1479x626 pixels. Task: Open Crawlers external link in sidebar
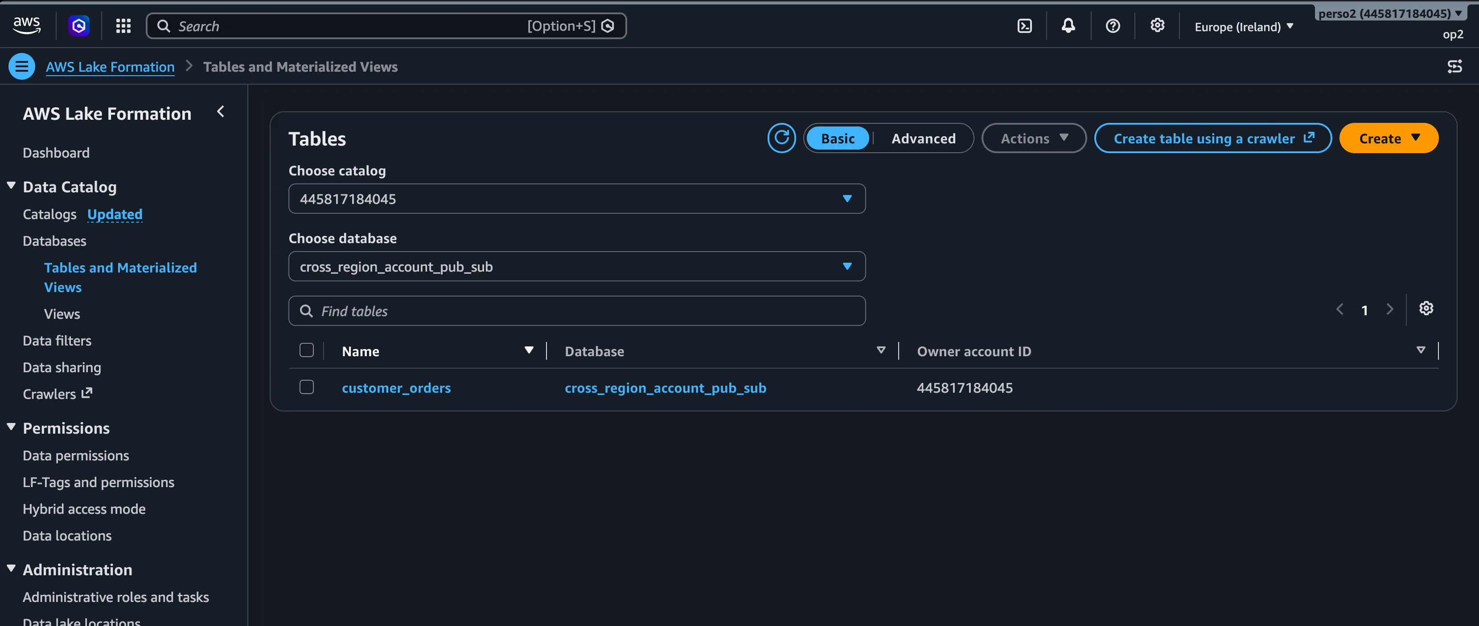pyautogui.click(x=58, y=394)
